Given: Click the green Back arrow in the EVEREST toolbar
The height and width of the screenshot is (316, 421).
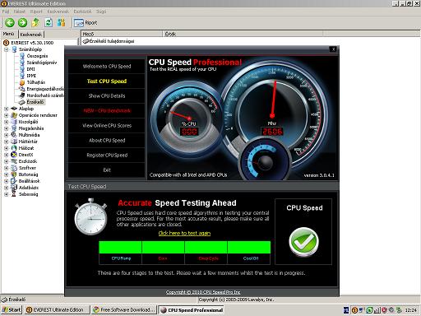Looking at the screenshot, I should [10, 22].
